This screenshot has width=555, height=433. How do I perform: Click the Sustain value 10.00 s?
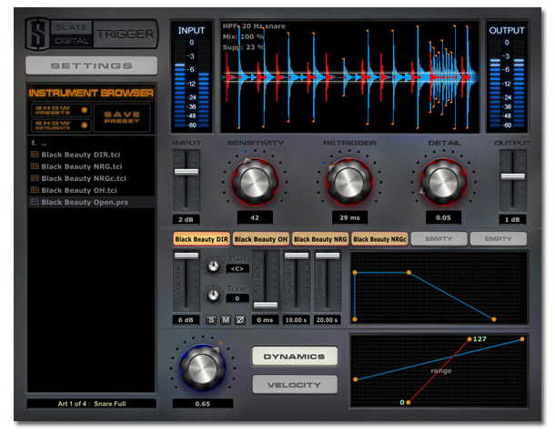click(x=296, y=320)
